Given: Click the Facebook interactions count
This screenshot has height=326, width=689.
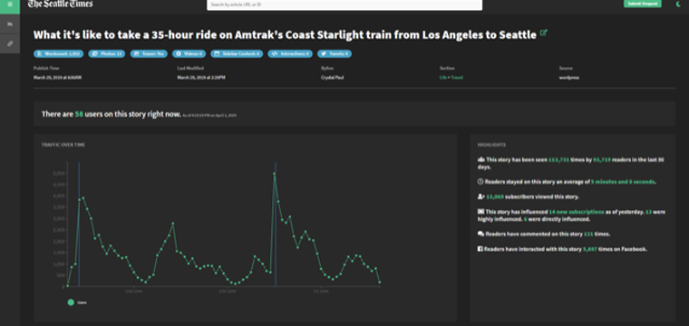Looking at the screenshot, I should pos(589,249).
